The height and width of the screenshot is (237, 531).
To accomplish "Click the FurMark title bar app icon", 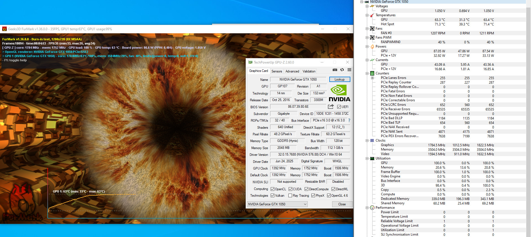I will coord(4,29).
